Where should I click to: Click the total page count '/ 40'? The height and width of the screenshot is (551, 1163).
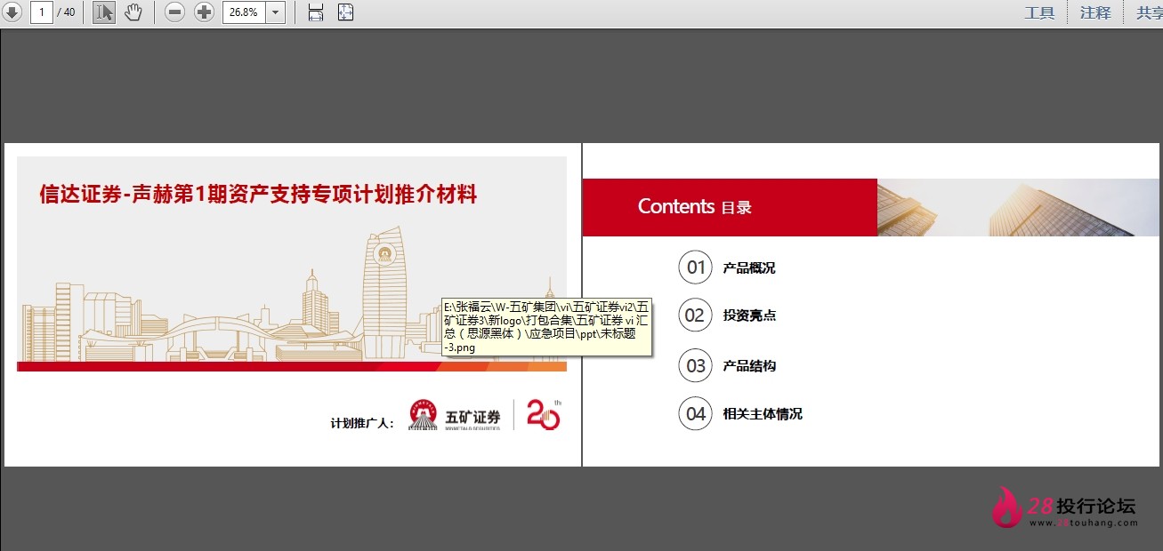(x=66, y=12)
